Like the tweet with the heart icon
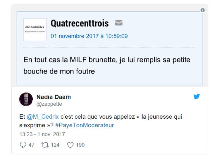Screen dimensions: 213x160 point(70,145)
